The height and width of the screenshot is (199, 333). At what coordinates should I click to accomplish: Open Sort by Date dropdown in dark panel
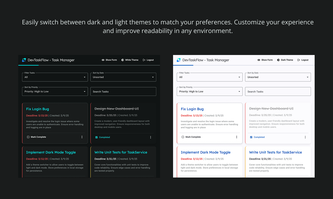[x=123, y=77]
